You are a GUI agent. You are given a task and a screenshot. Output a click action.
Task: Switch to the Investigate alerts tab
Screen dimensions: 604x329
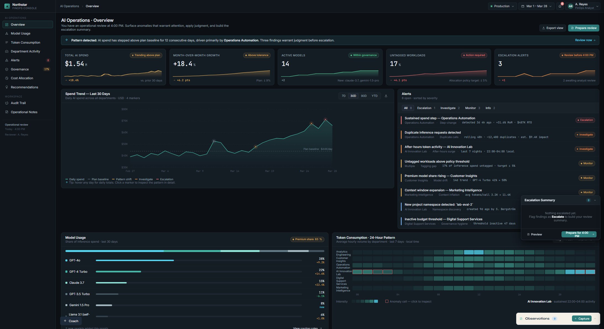(450, 108)
